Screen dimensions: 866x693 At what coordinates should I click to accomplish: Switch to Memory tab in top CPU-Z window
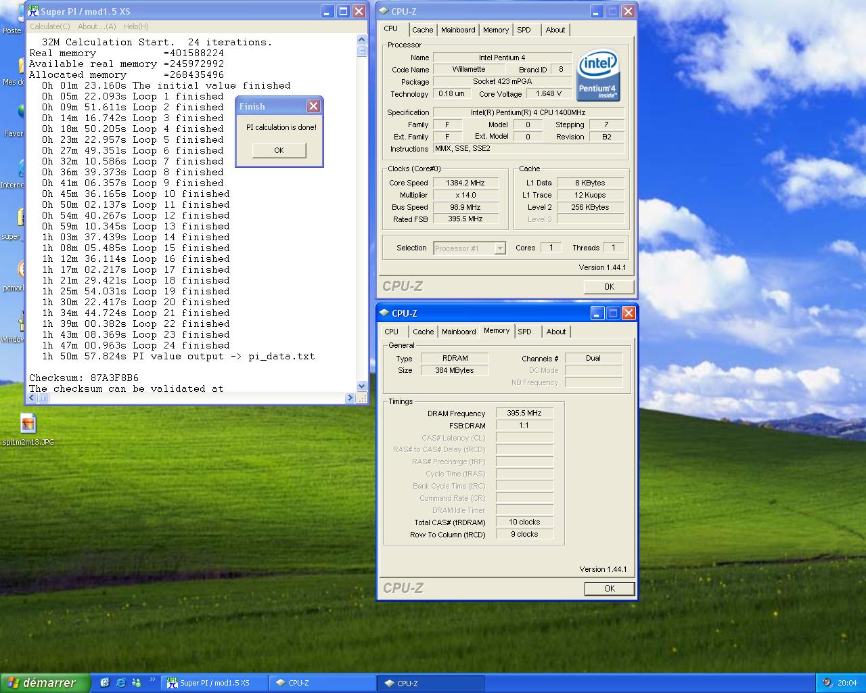pyautogui.click(x=496, y=30)
